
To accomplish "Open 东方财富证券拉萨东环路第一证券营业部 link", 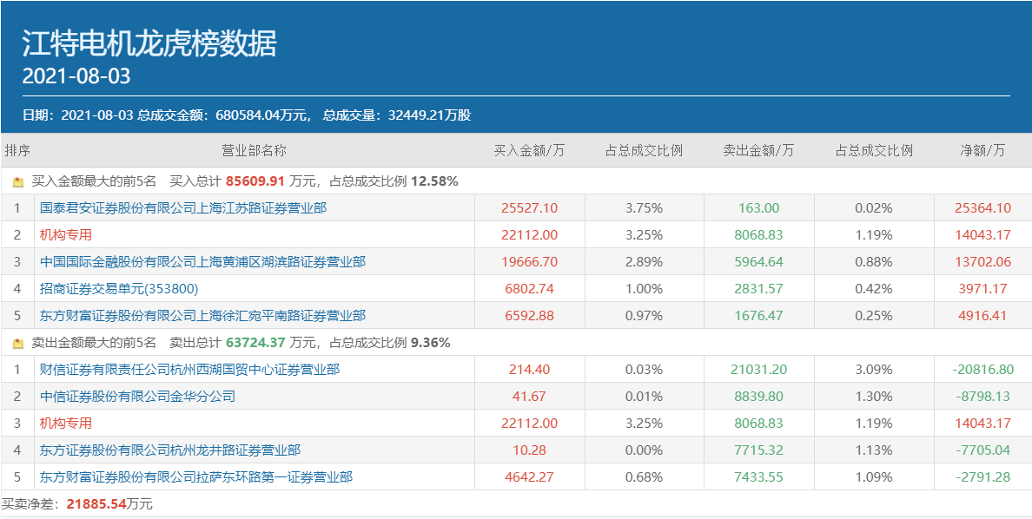I will pos(196,477).
